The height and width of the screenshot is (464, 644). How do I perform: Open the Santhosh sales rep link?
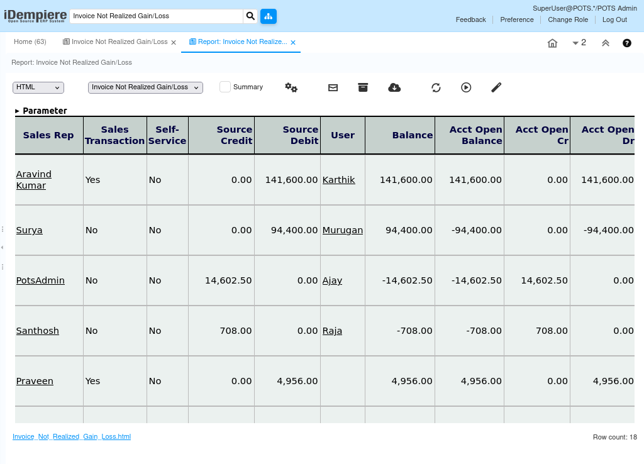point(37,331)
